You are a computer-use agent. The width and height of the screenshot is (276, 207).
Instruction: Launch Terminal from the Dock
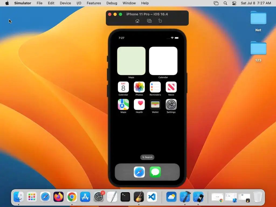pyautogui.click(x=125, y=196)
